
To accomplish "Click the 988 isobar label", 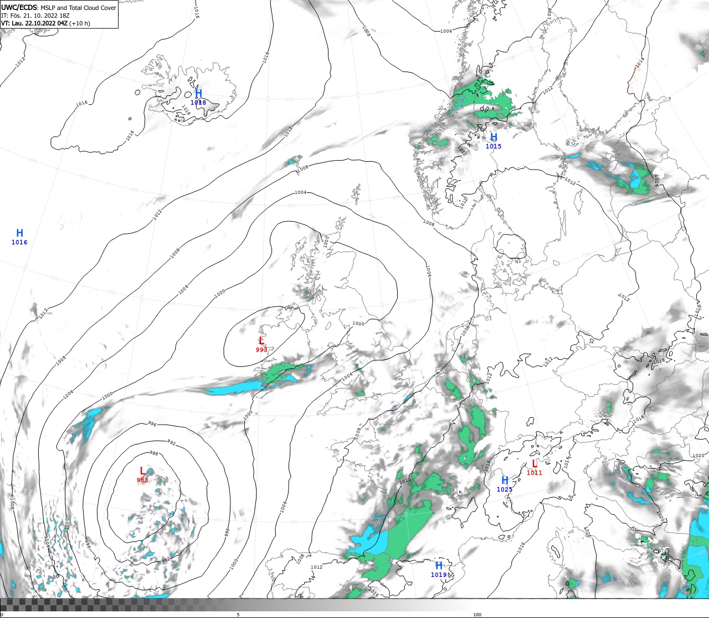I will point(154,453).
